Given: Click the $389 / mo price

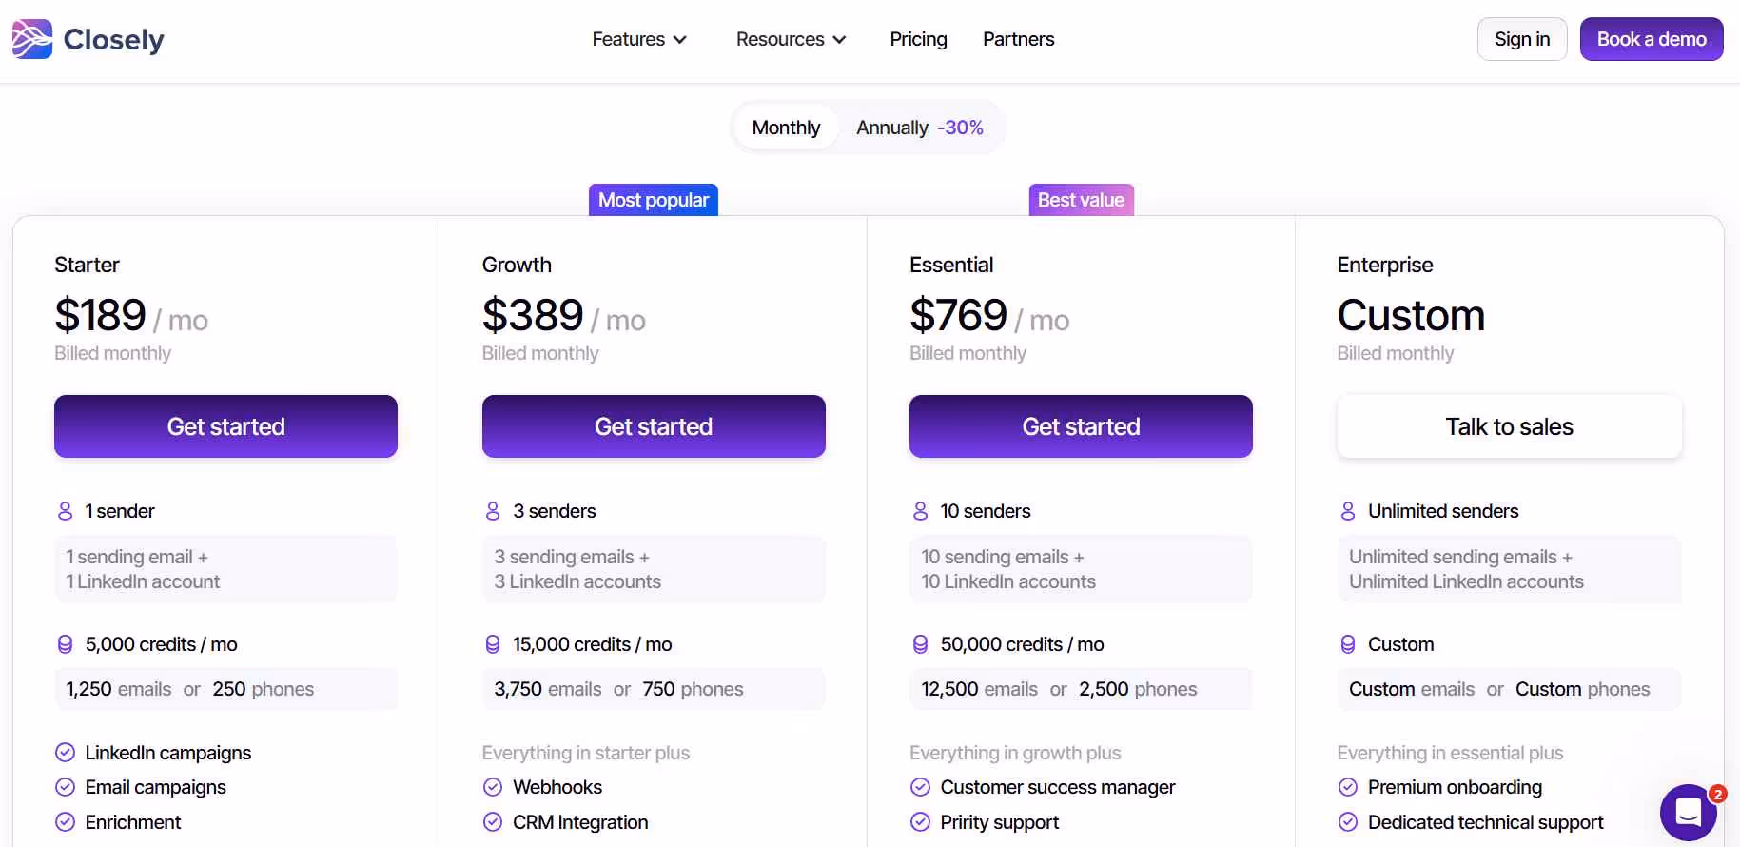Looking at the screenshot, I should point(564,316).
